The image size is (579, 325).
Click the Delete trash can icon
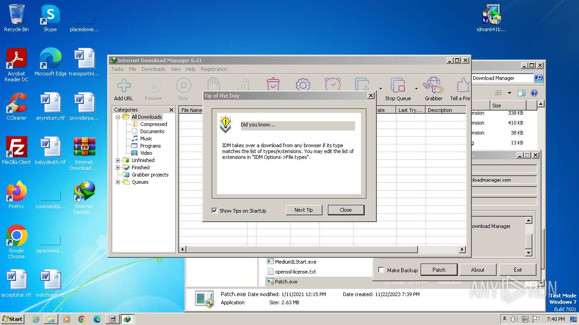point(243,84)
